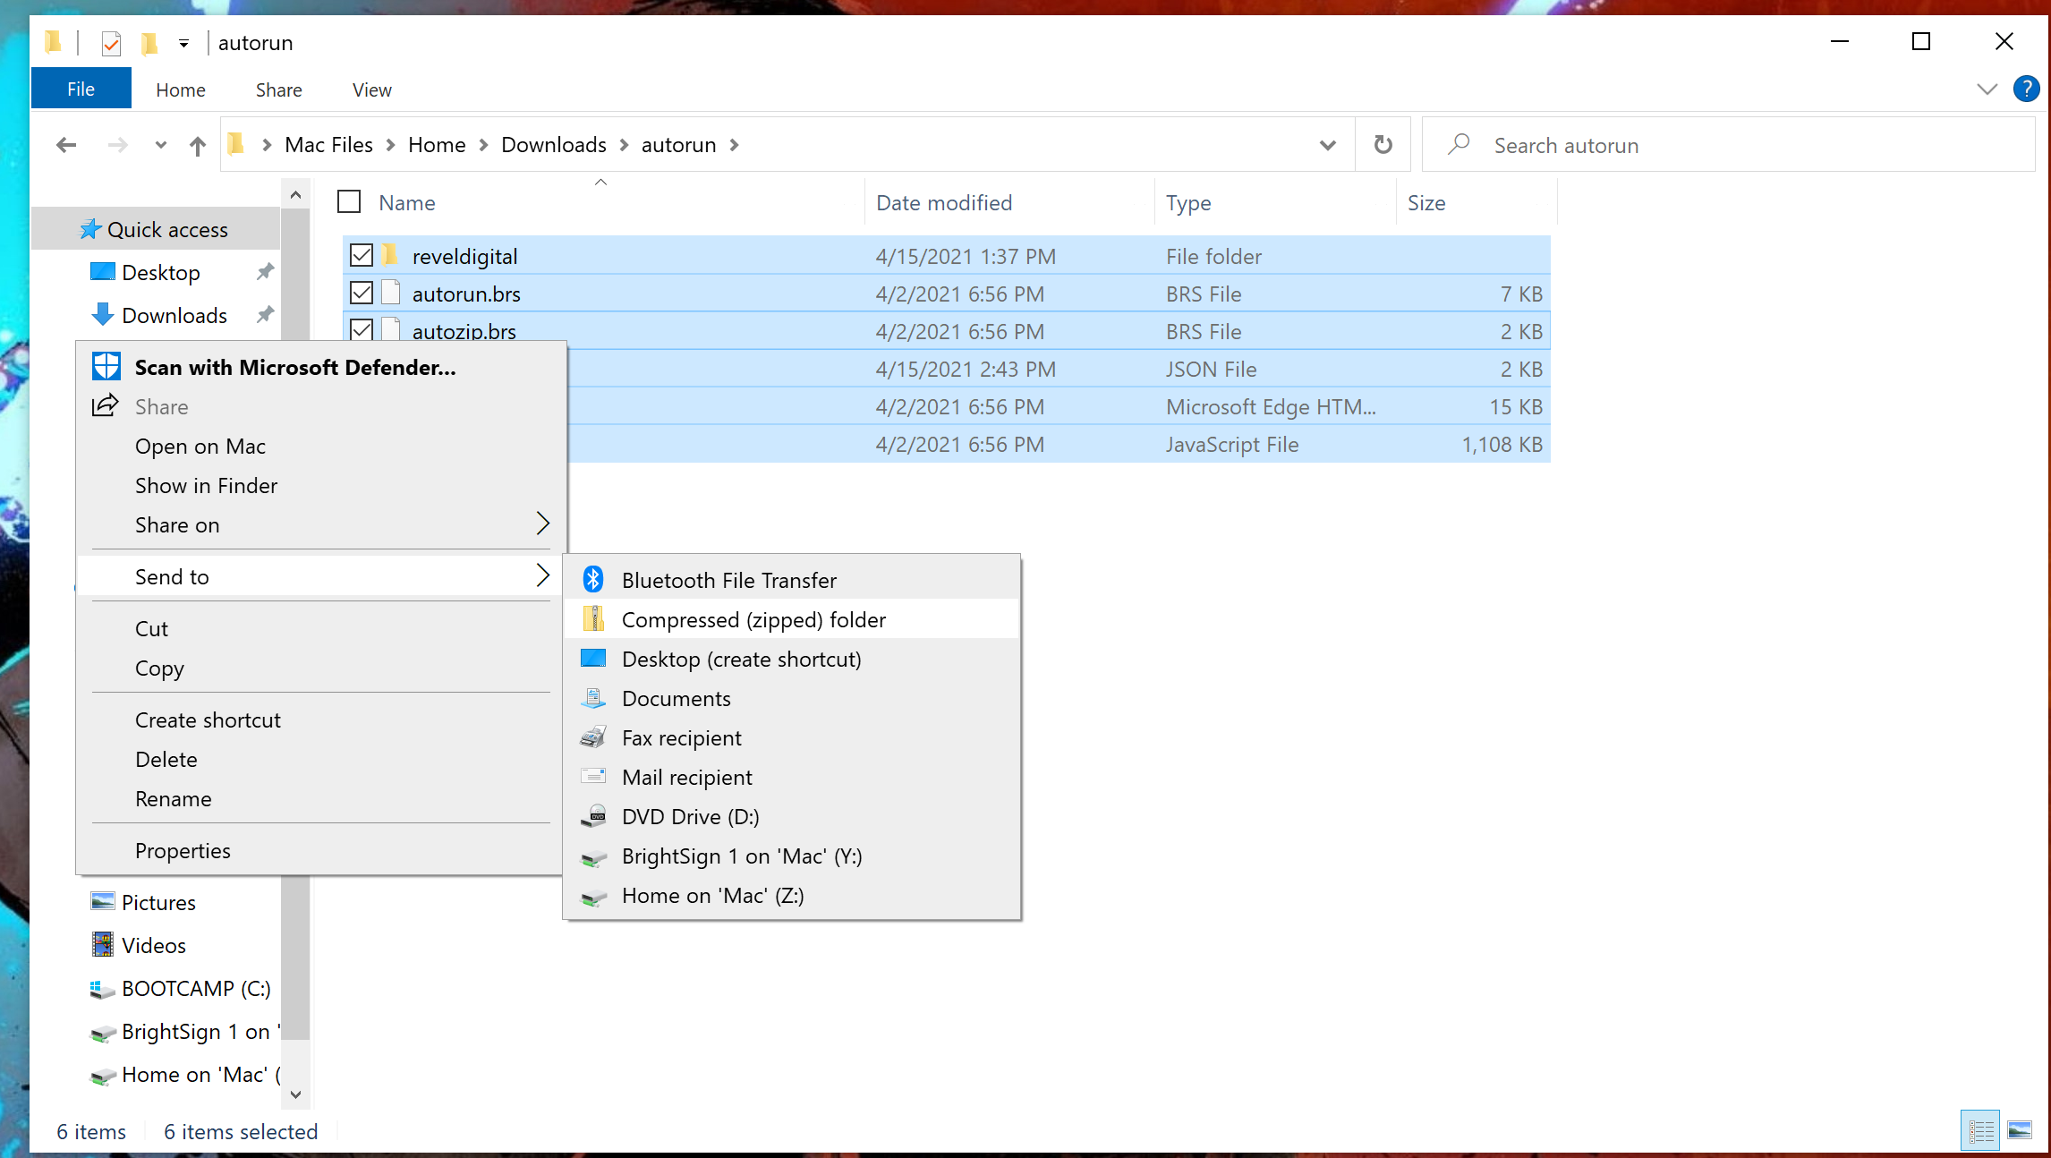This screenshot has height=1158, width=2051.
Task: Click the Bluetooth File Transfer icon
Action: (593, 580)
